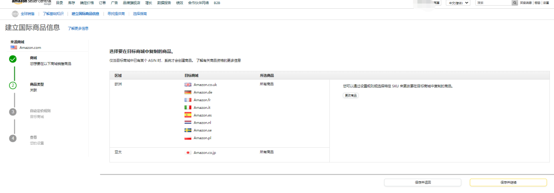Click the step 3 circle for 自动定价规则
This screenshot has width=554, height=193.
tap(13, 112)
